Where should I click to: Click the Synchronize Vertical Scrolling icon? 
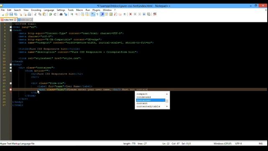(x=82, y=14)
